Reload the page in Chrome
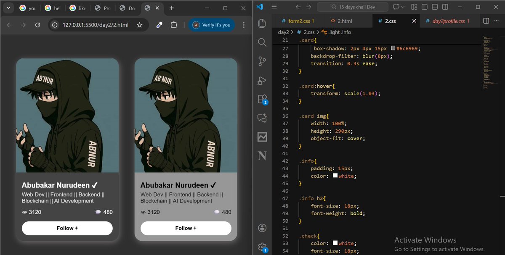The image size is (505, 255). tap(37, 25)
